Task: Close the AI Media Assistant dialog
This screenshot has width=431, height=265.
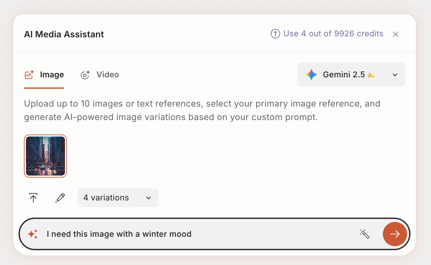Action: pyautogui.click(x=396, y=34)
